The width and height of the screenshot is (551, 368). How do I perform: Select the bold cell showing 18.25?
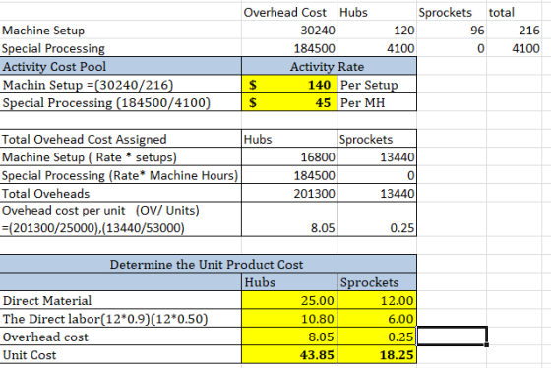click(377, 354)
